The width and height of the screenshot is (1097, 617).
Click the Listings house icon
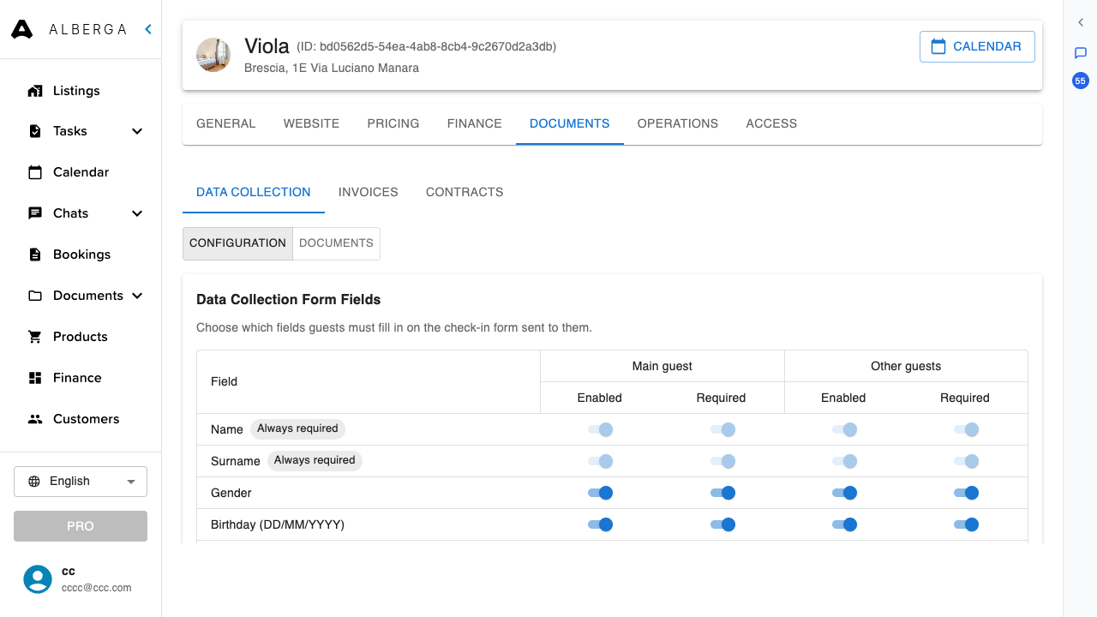click(x=35, y=91)
